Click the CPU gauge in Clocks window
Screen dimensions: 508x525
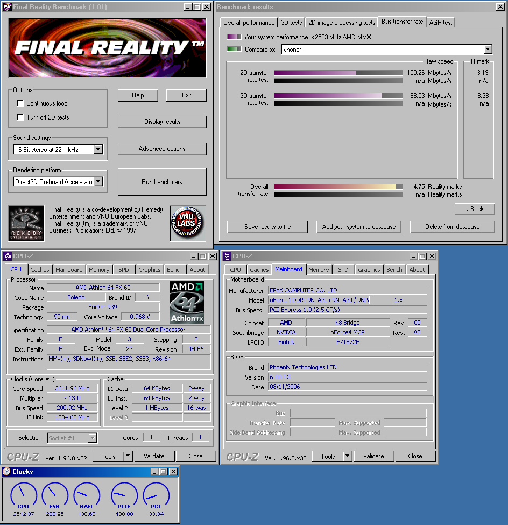[24, 495]
